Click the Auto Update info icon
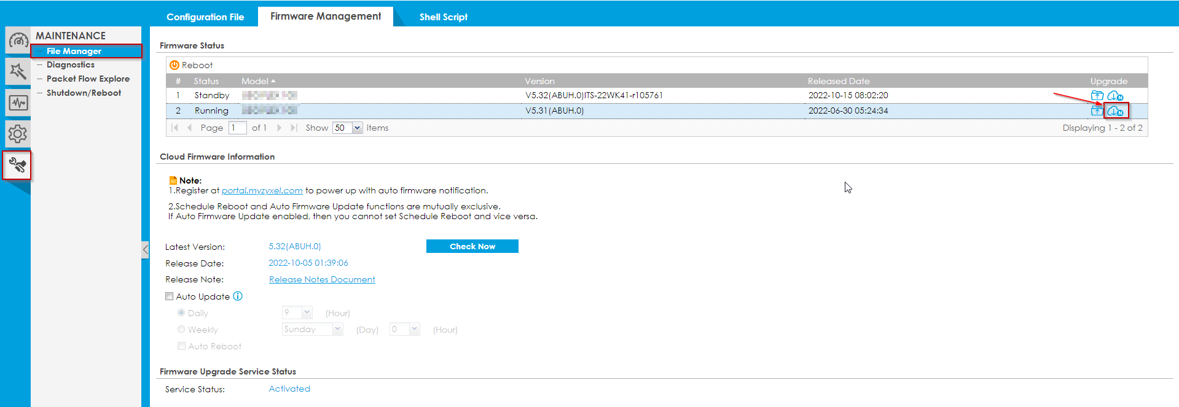This screenshot has width=1179, height=407. (x=238, y=297)
